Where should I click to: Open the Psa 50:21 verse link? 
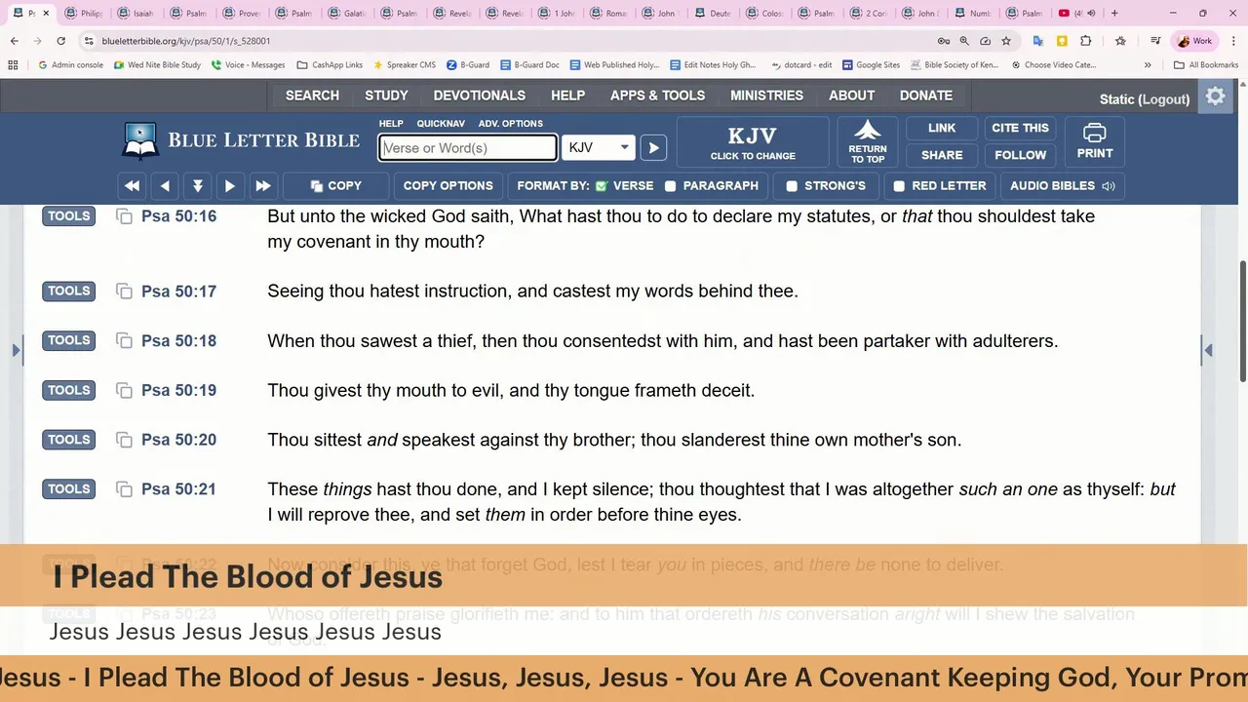(178, 489)
